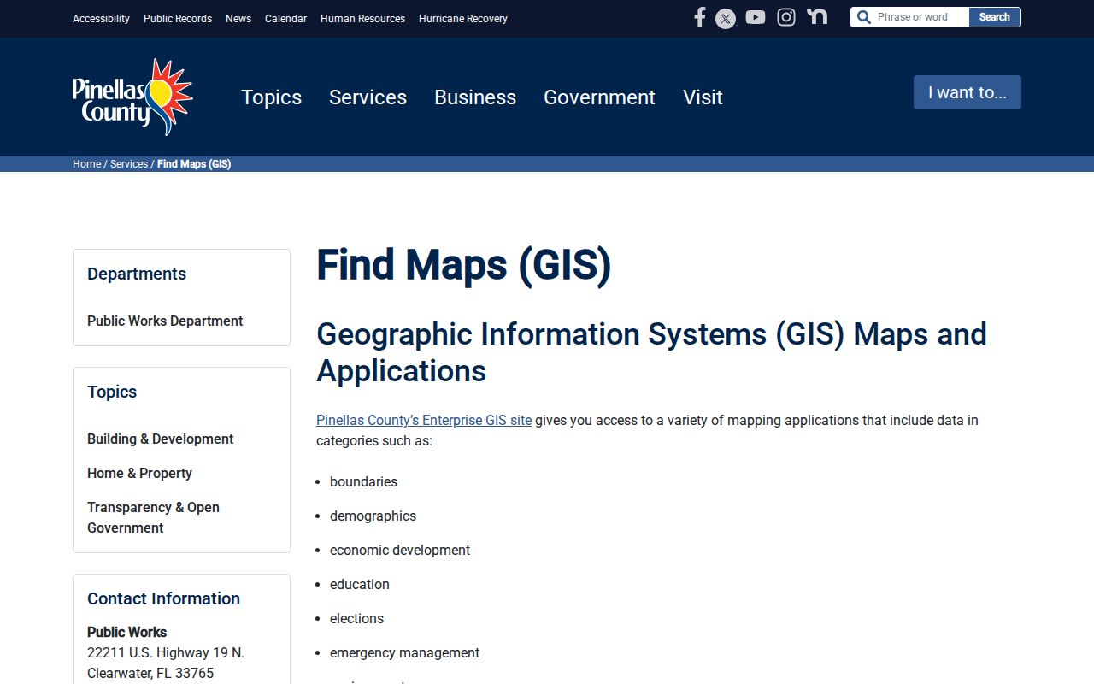Open the News link in top bar

(238, 19)
